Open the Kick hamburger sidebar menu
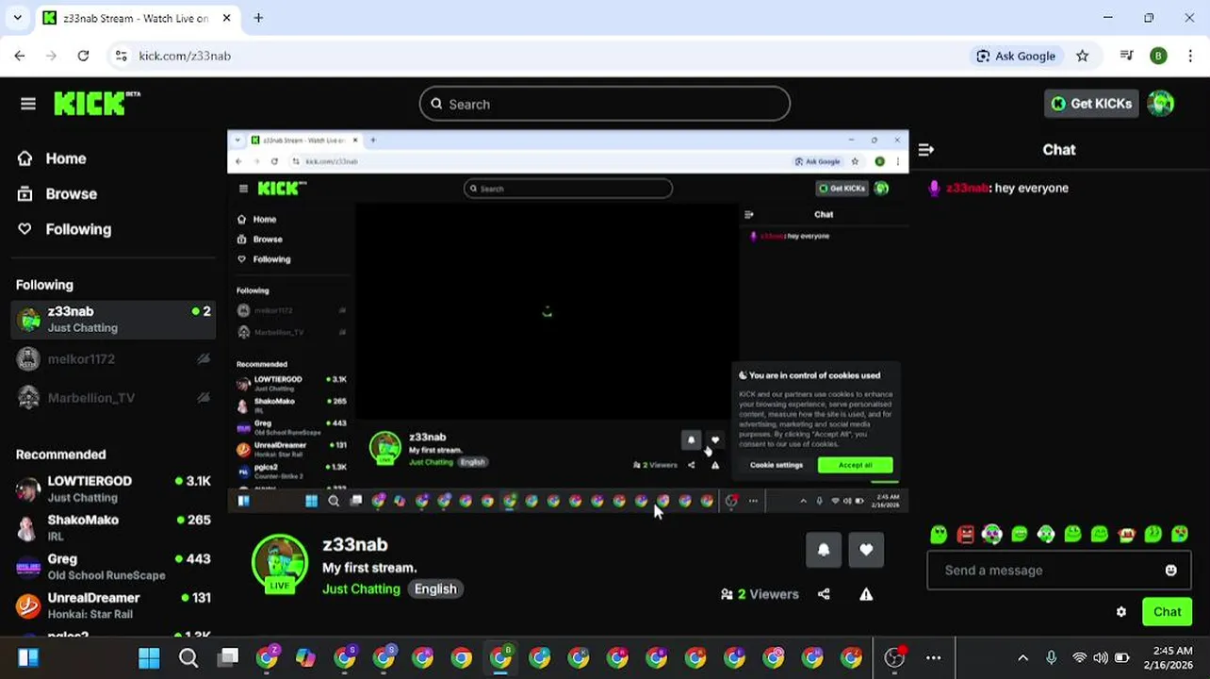 pyautogui.click(x=28, y=104)
